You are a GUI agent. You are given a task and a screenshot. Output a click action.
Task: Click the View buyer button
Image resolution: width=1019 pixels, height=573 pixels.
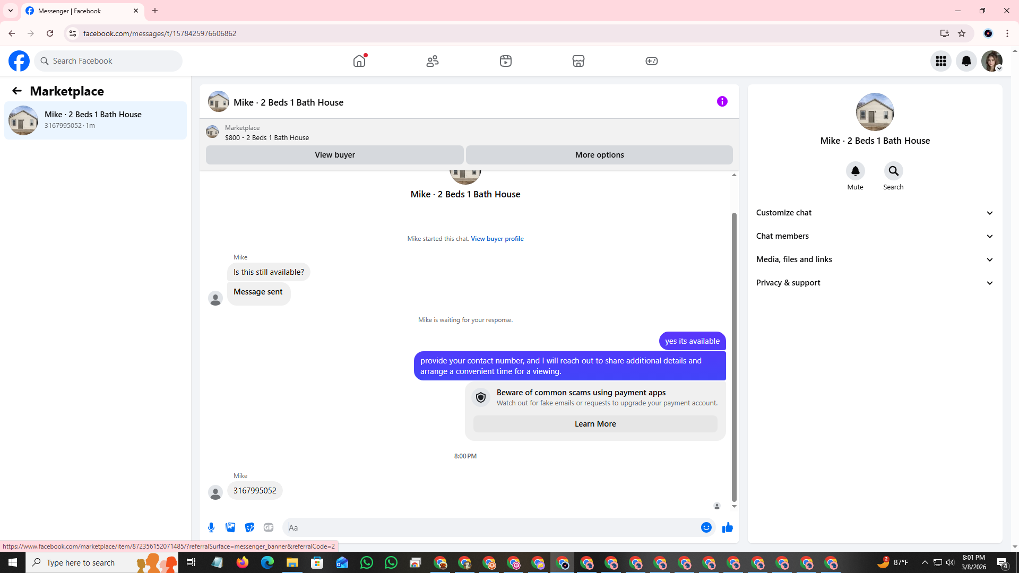[334, 155]
